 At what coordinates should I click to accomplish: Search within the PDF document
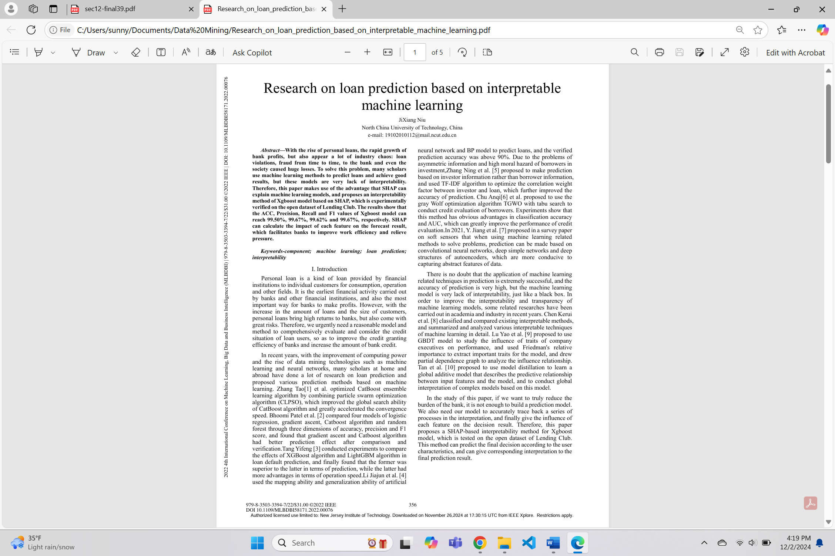[634, 52]
